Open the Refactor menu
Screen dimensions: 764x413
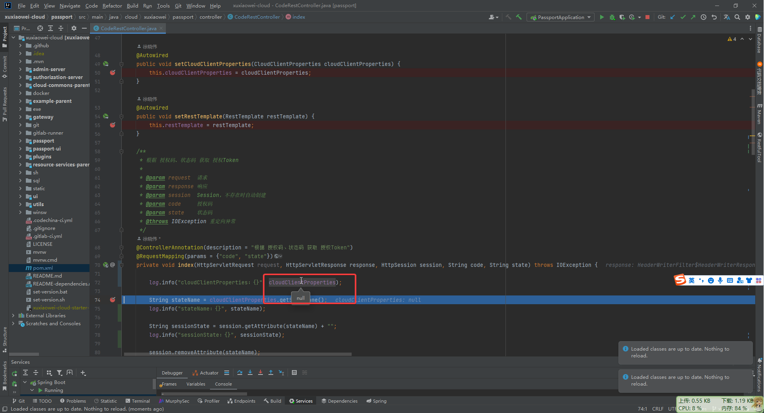[x=112, y=6]
